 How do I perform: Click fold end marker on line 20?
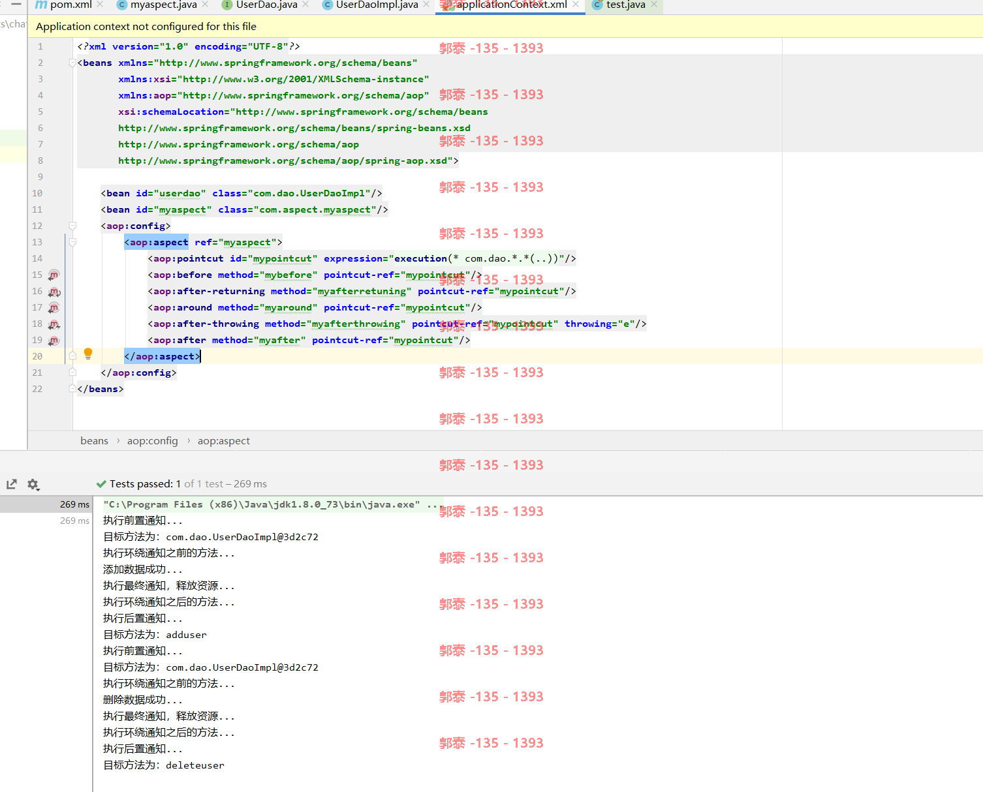coord(72,356)
